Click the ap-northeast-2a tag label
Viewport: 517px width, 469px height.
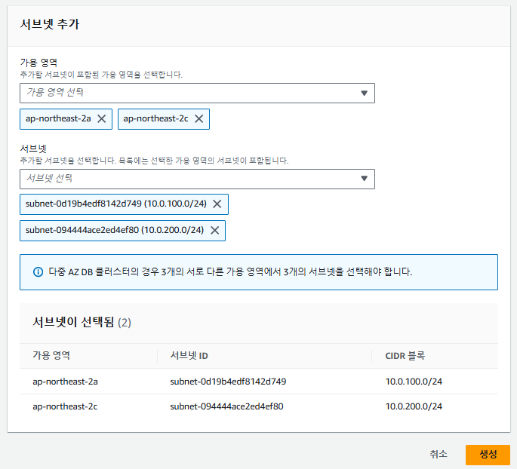[58, 118]
